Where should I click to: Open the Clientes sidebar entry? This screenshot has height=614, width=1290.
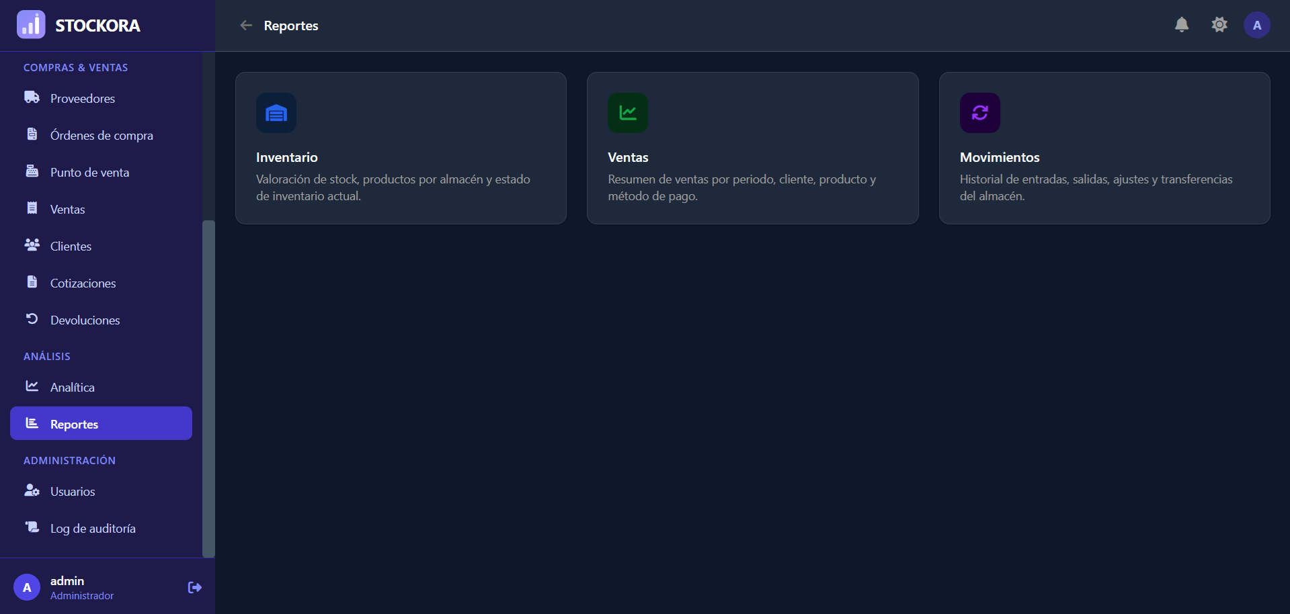pyautogui.click(x=101, y=246)
